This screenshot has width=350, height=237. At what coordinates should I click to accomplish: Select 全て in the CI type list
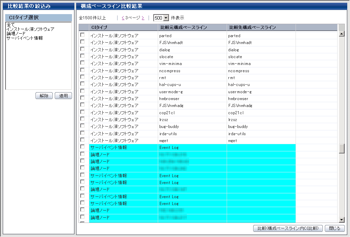coord(9,25)
